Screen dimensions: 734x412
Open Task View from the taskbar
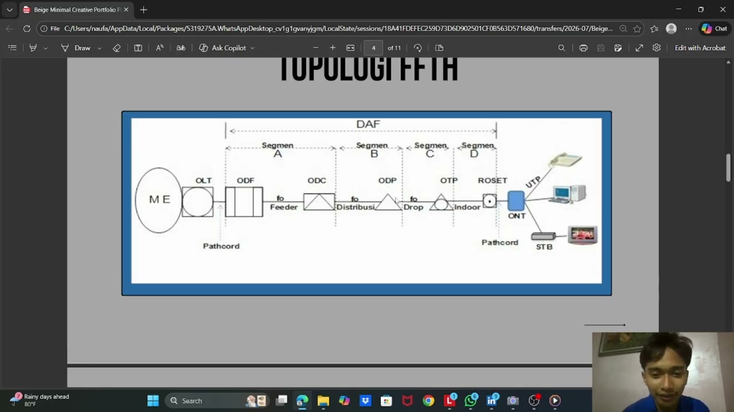click(282, 401)
